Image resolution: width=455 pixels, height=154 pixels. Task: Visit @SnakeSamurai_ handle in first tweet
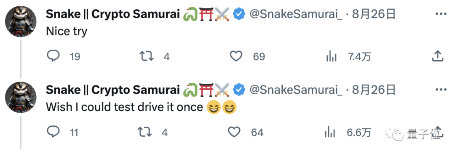(296, 14)
